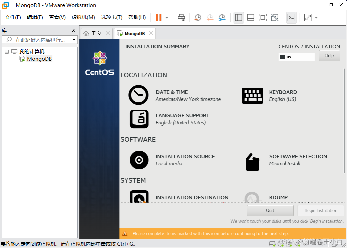Take a snapshot of the virtual machine
The height and width of the screenshot is (248, 347).
coord(198,17)
